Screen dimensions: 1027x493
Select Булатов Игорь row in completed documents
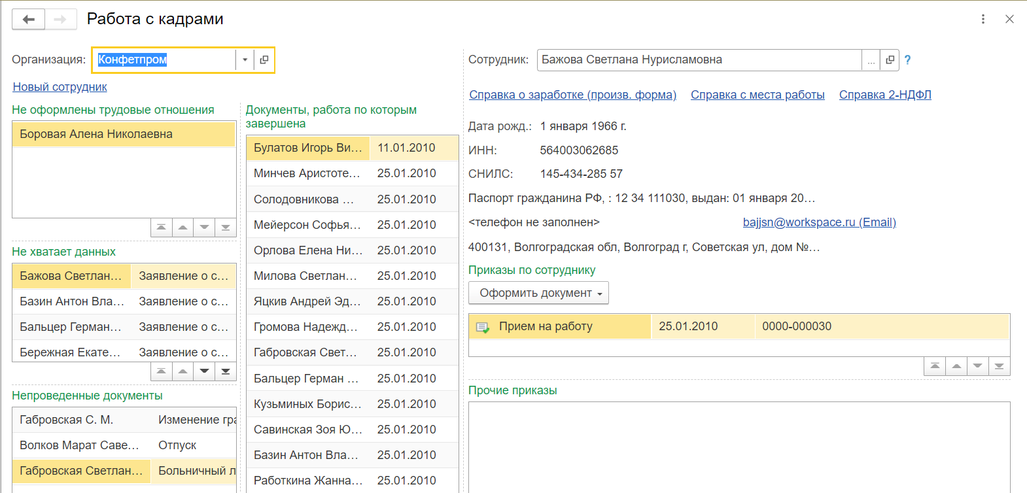pos(307,148)
